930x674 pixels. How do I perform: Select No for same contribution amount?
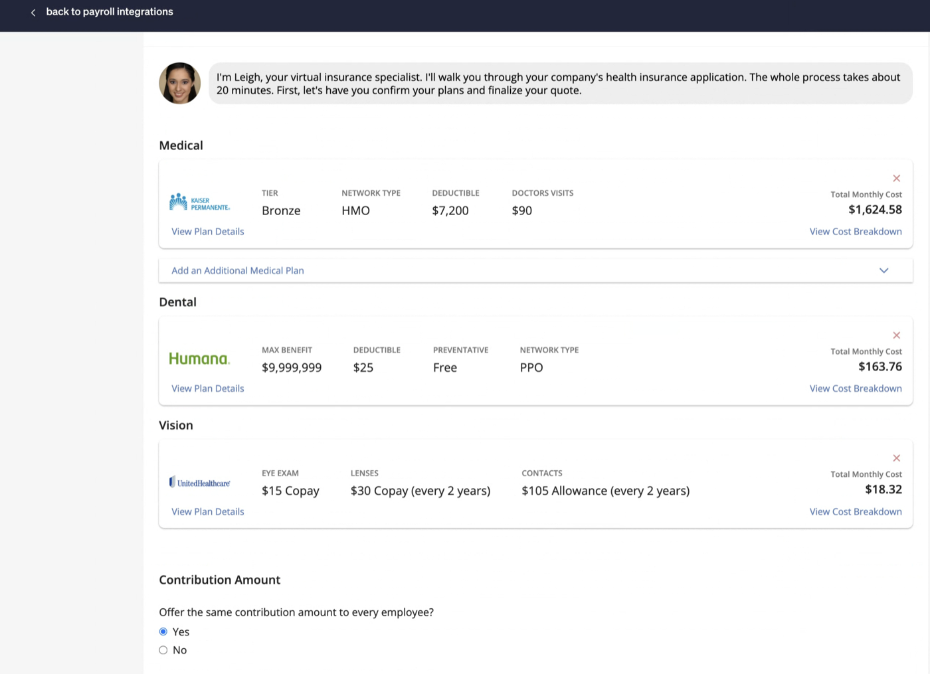163,650
